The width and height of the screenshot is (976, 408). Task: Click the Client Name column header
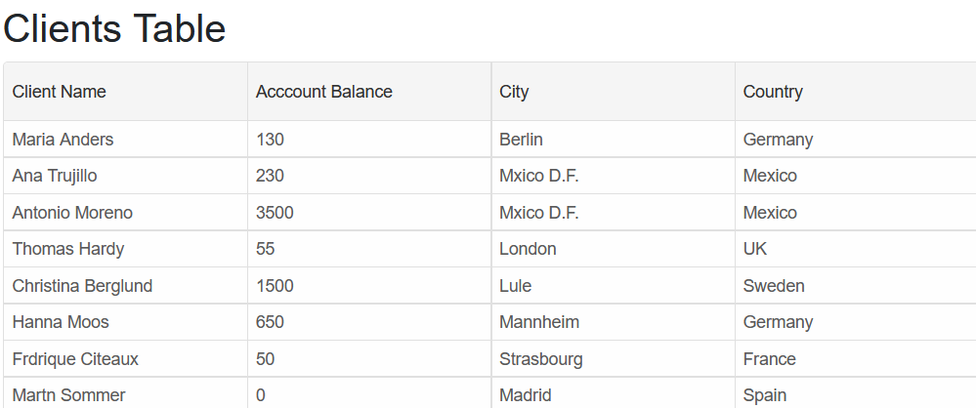point(126,92)
